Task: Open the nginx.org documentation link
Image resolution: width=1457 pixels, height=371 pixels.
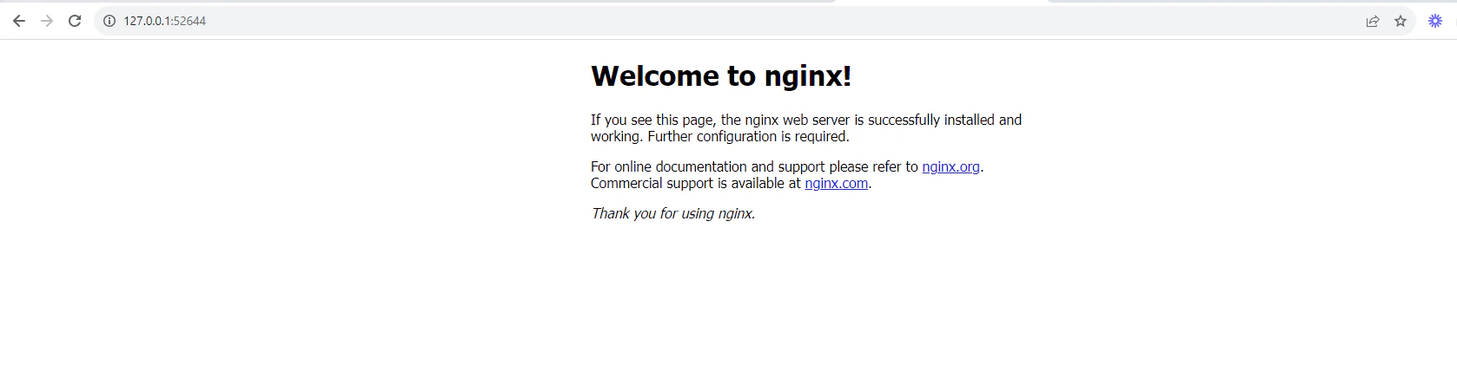Action: [x=950, y=166]
